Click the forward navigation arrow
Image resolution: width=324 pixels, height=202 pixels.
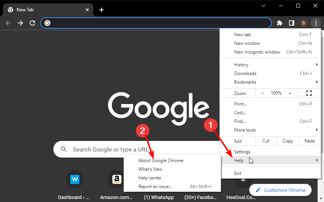pos(20,23)
